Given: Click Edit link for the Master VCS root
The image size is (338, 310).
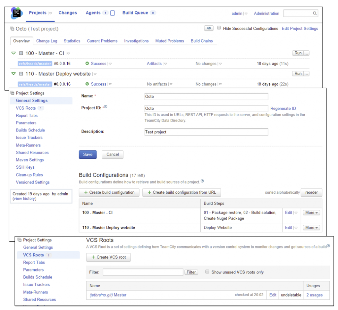Looking at the screenshot, I should (x=273, y=295).
